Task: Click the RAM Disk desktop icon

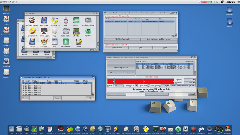Action: click(6, 9)
